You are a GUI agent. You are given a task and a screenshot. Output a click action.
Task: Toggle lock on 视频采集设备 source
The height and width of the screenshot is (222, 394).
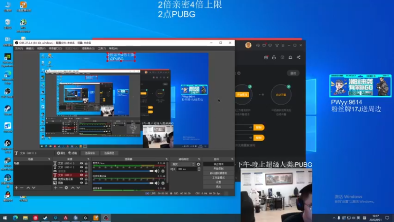click(86, 179)
